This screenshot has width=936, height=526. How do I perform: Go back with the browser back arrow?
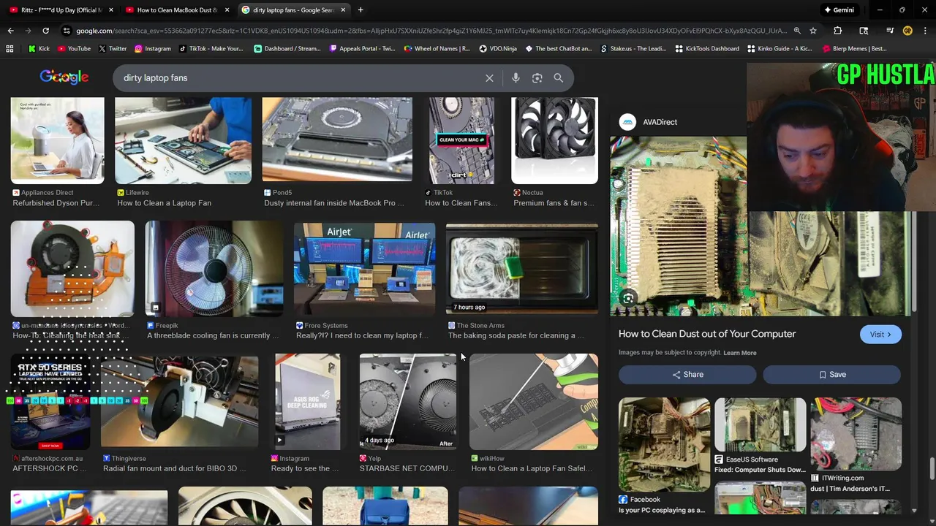coord(10,31)
